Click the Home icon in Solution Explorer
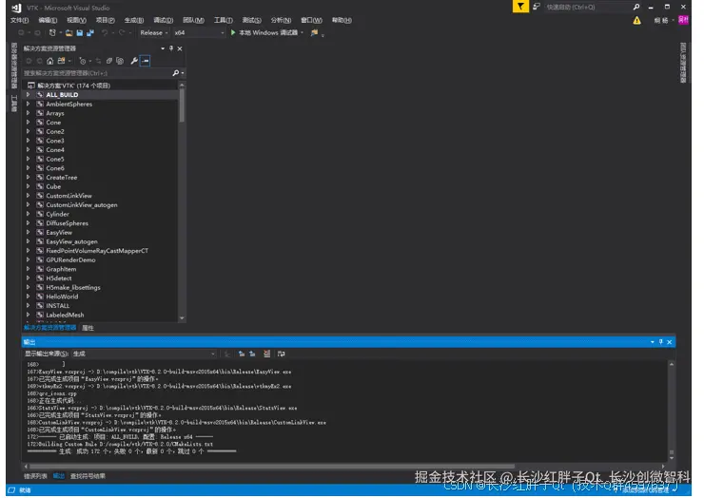Viewport: 704px width, 498px height. [x=49, y=61]
